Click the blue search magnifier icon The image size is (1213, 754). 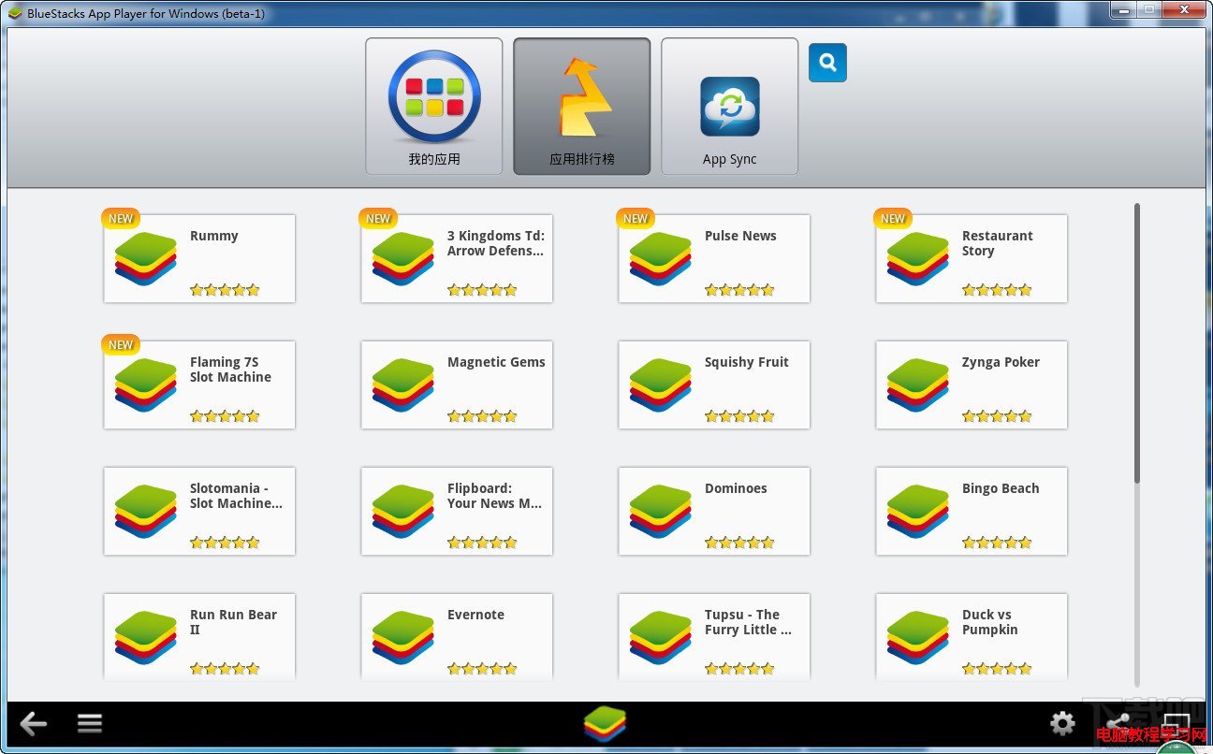pyautogui.click(x=827, y=63)
